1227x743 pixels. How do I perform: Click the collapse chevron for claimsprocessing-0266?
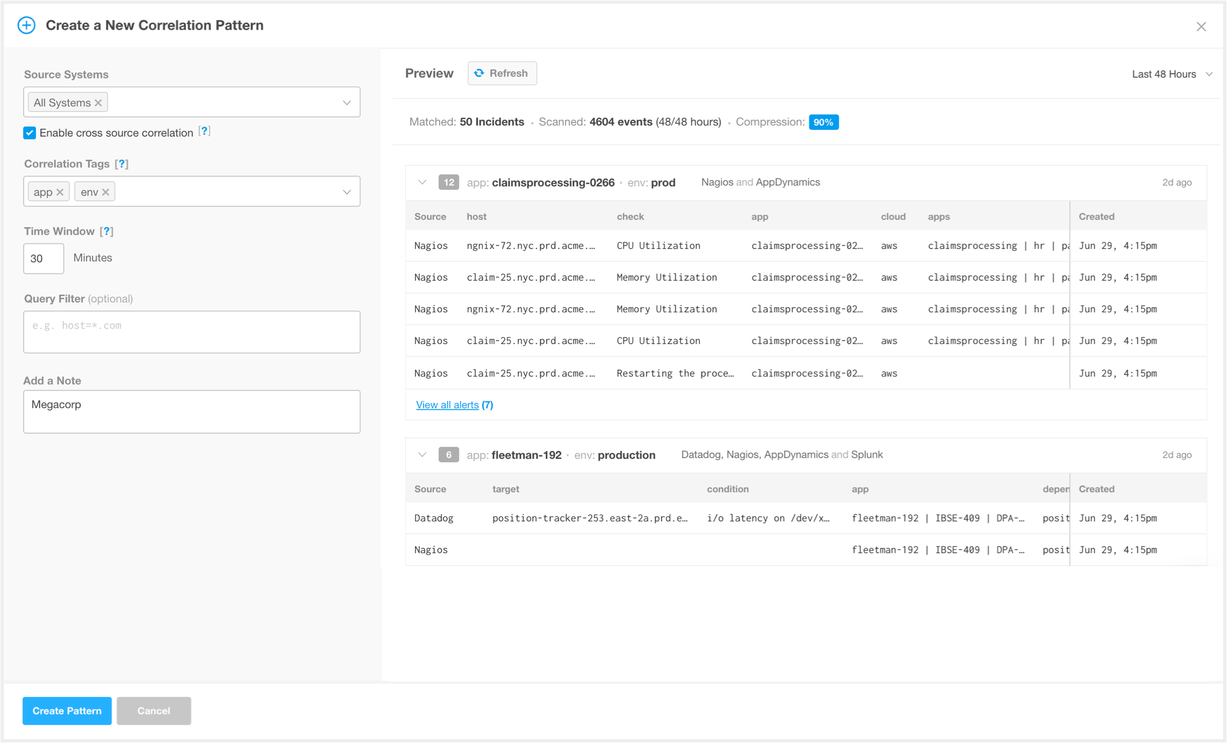[422, 182]
